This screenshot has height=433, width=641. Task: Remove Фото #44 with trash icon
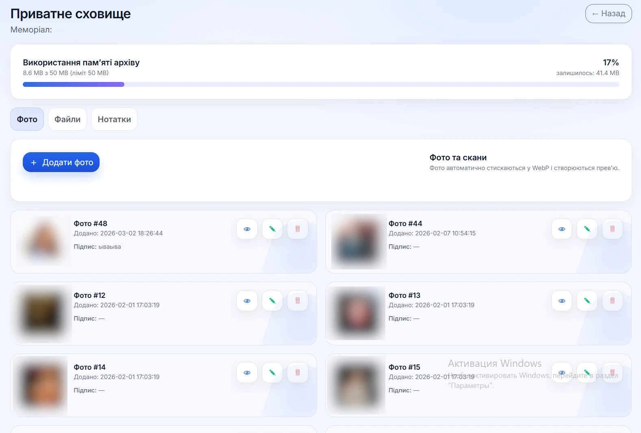coord(613,229)
